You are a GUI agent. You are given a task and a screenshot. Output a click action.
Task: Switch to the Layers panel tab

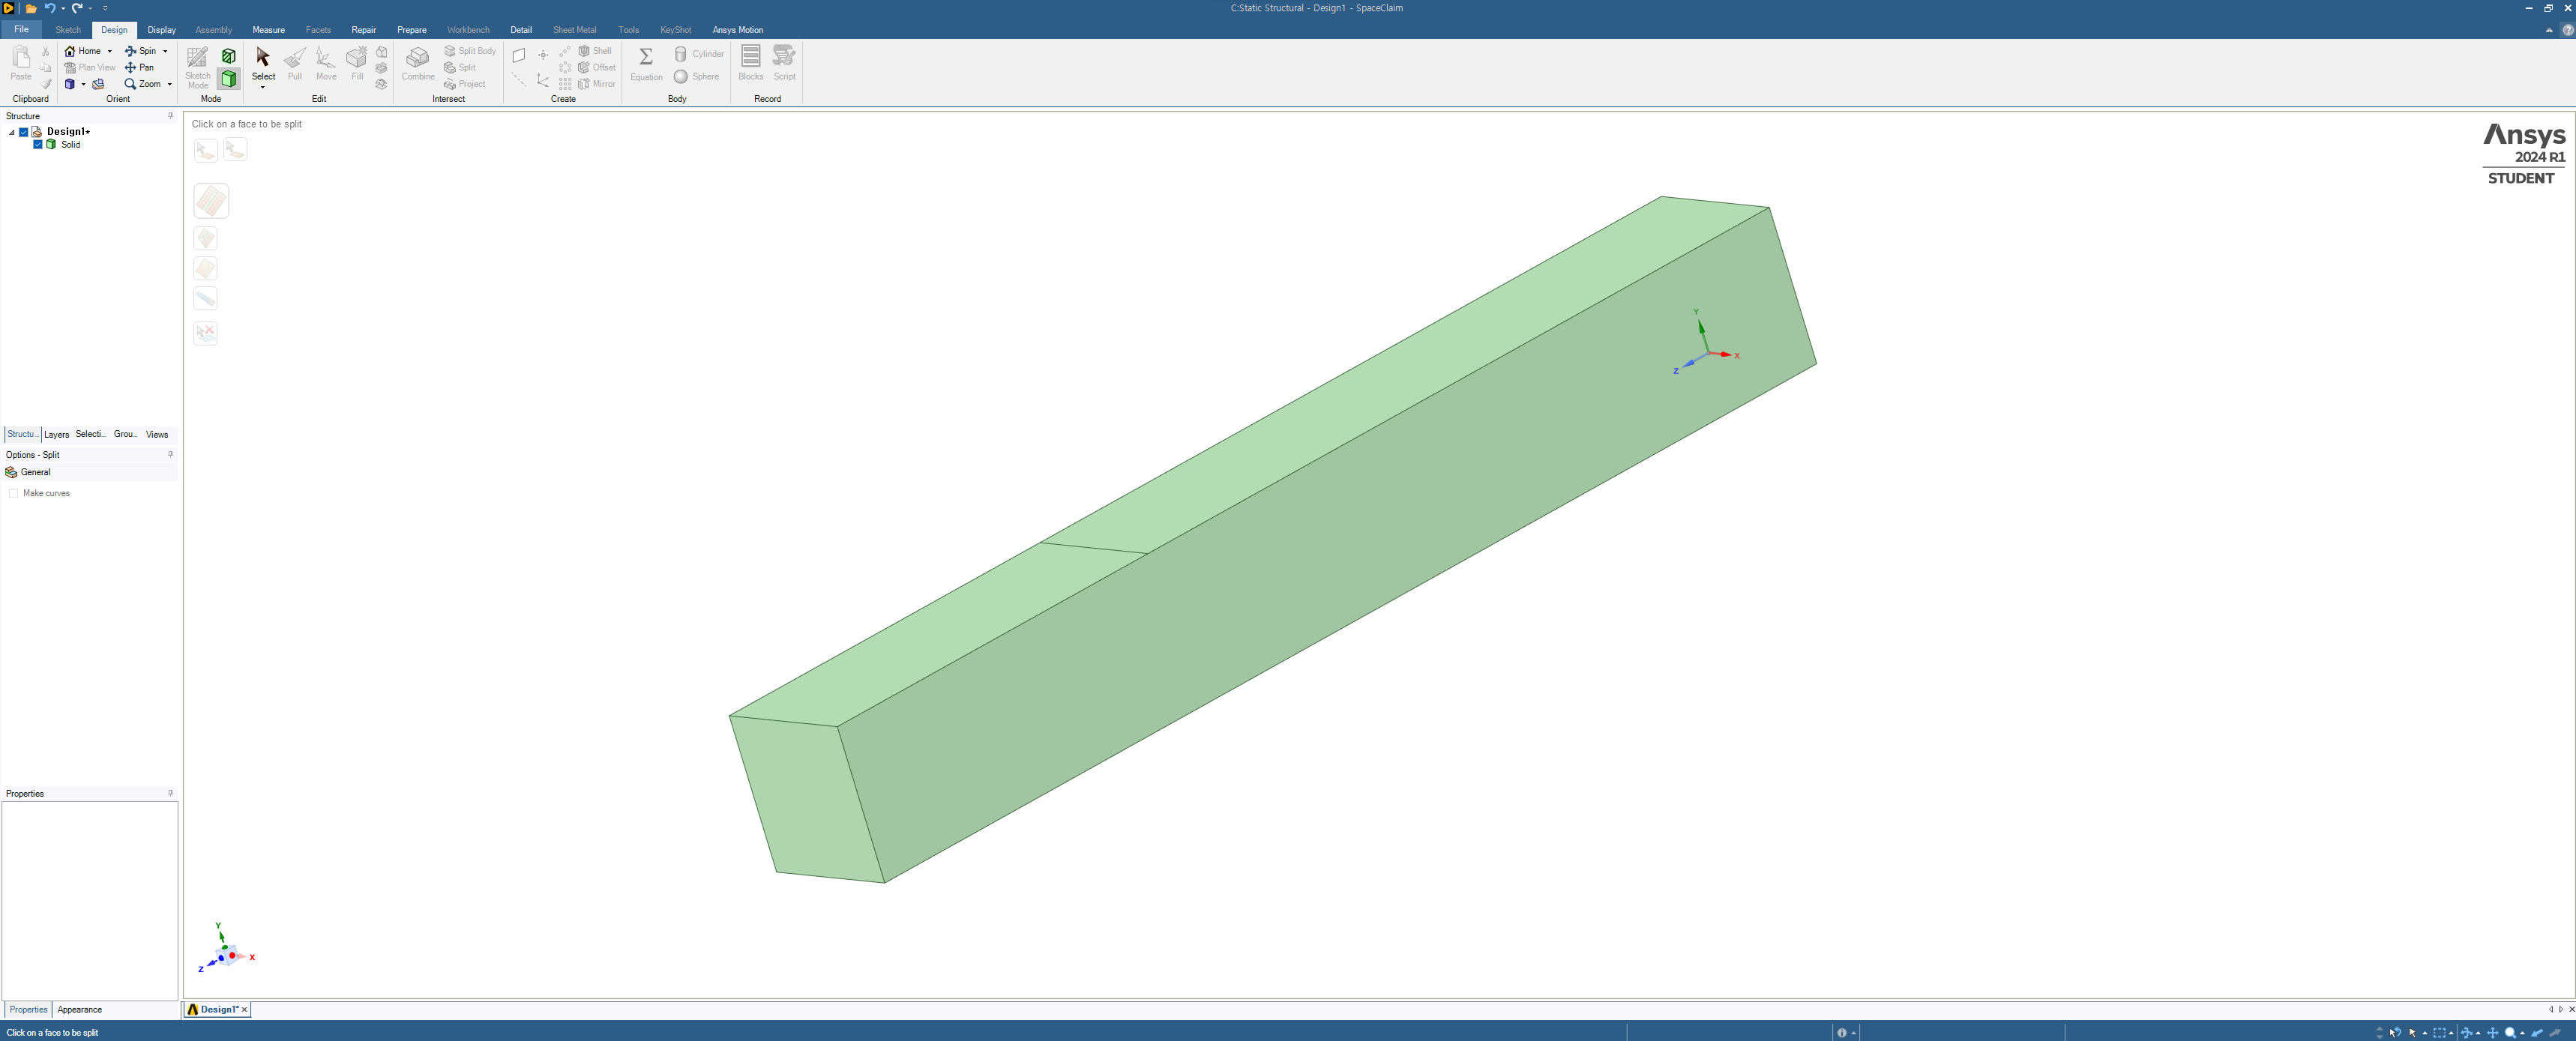pyautogui.click(x=56, y=434)
